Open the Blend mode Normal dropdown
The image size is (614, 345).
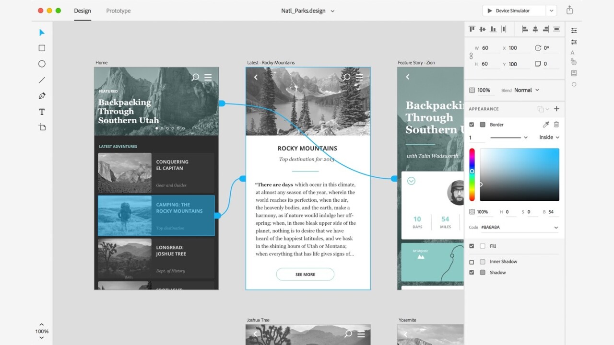527,90
